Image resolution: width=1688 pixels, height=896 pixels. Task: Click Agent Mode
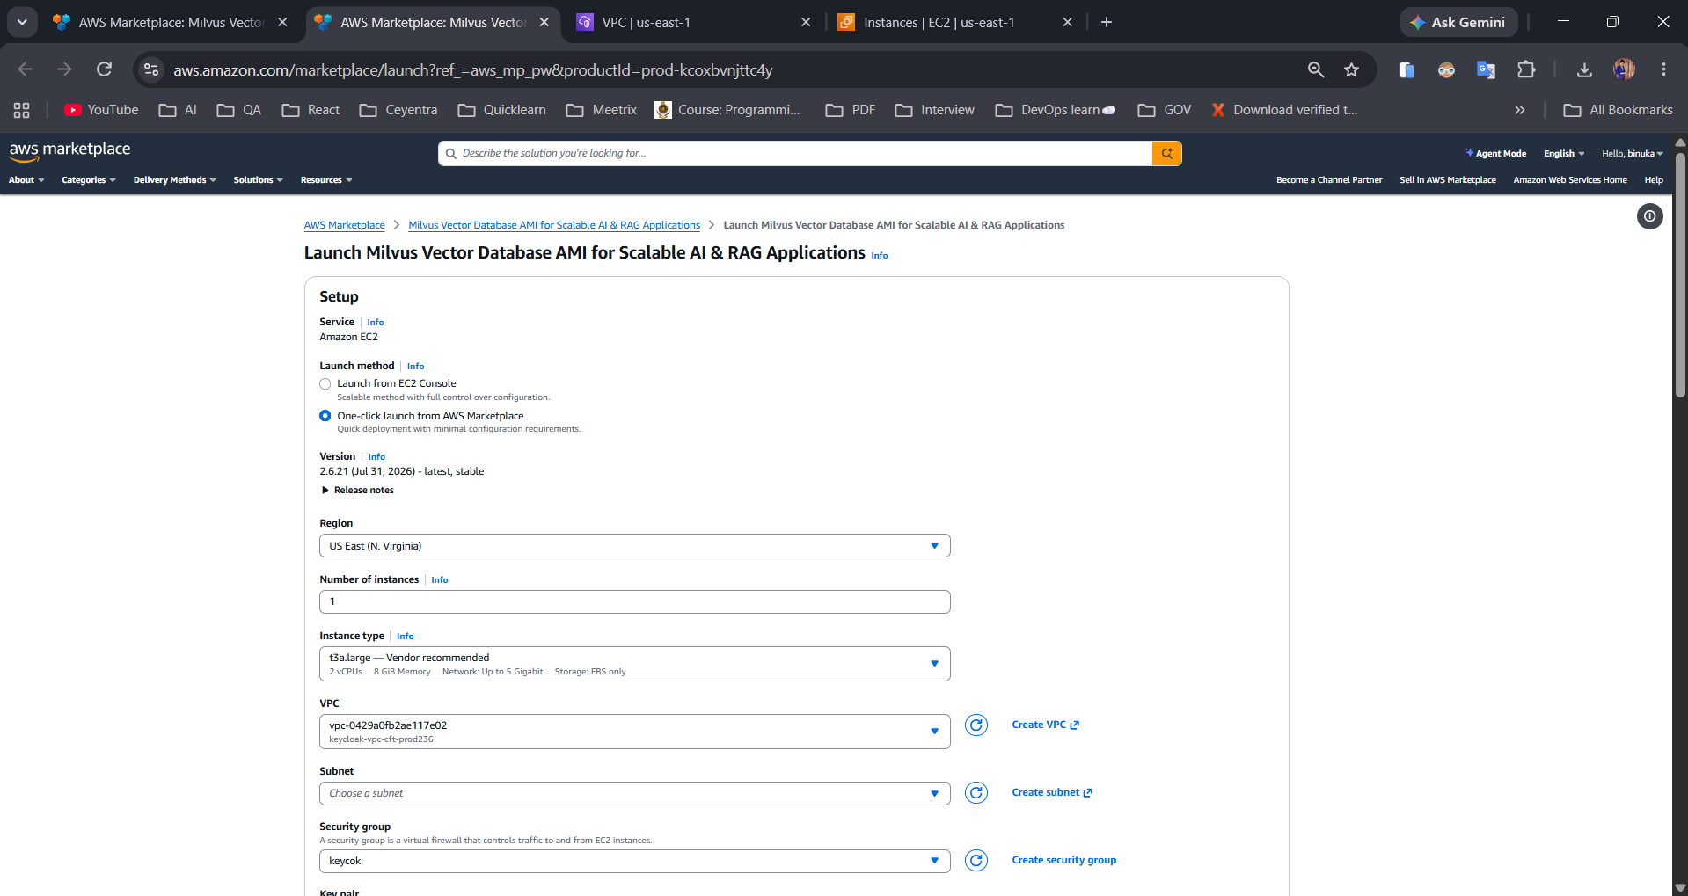point(1495,154)
